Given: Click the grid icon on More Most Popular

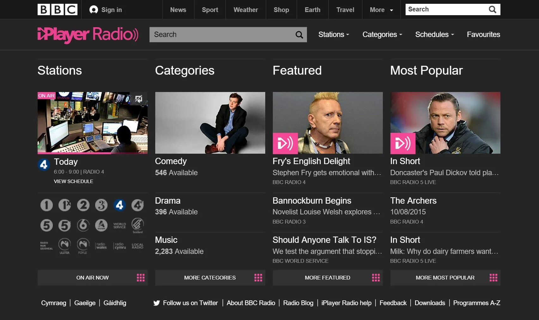Looking at the screenshot, I should [493, 278].
